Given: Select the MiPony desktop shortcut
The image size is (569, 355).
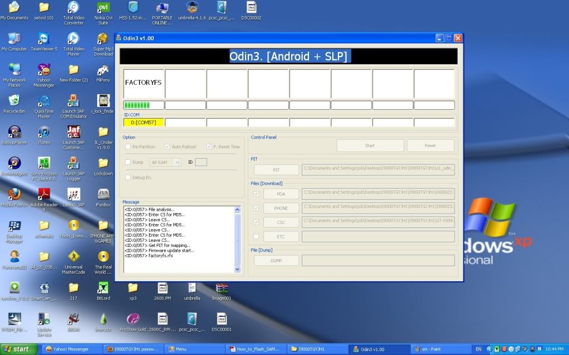Looking at the screenshot, I should [x=103, y=73].
